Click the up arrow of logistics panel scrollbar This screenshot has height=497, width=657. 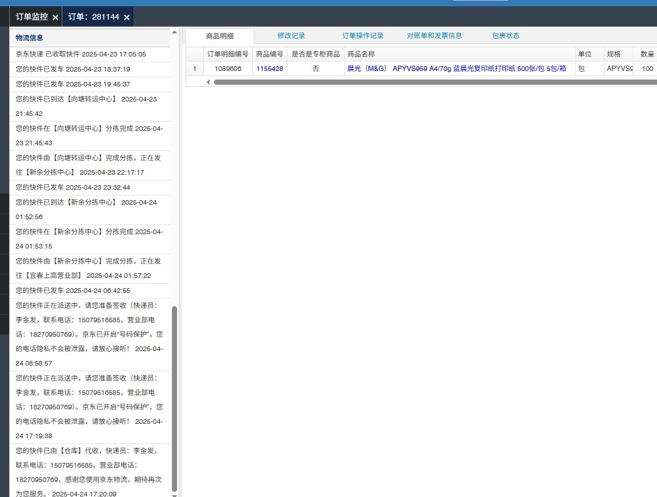[x=174, y=32]
